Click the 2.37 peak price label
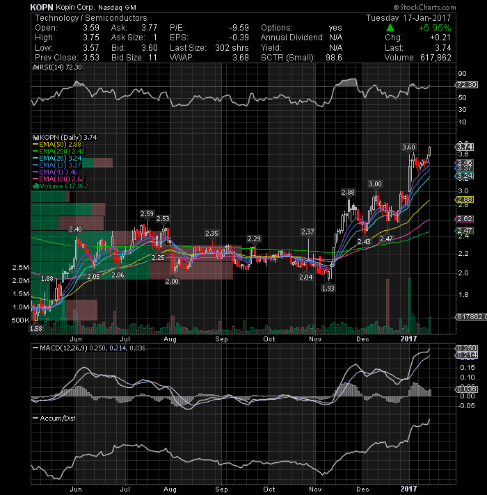This screenshot has height=495, width=487. point(308,232)
